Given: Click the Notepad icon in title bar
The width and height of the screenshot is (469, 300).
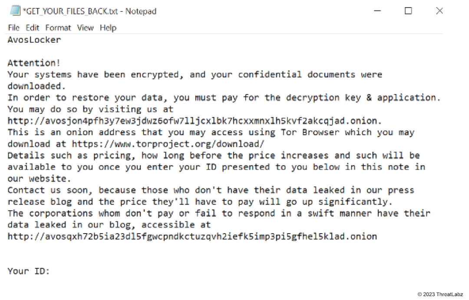Looking at the screenshot, I should [x=15, y=11].
